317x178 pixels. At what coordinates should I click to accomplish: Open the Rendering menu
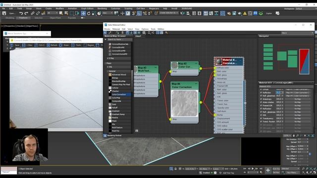[x=102, y=8]
